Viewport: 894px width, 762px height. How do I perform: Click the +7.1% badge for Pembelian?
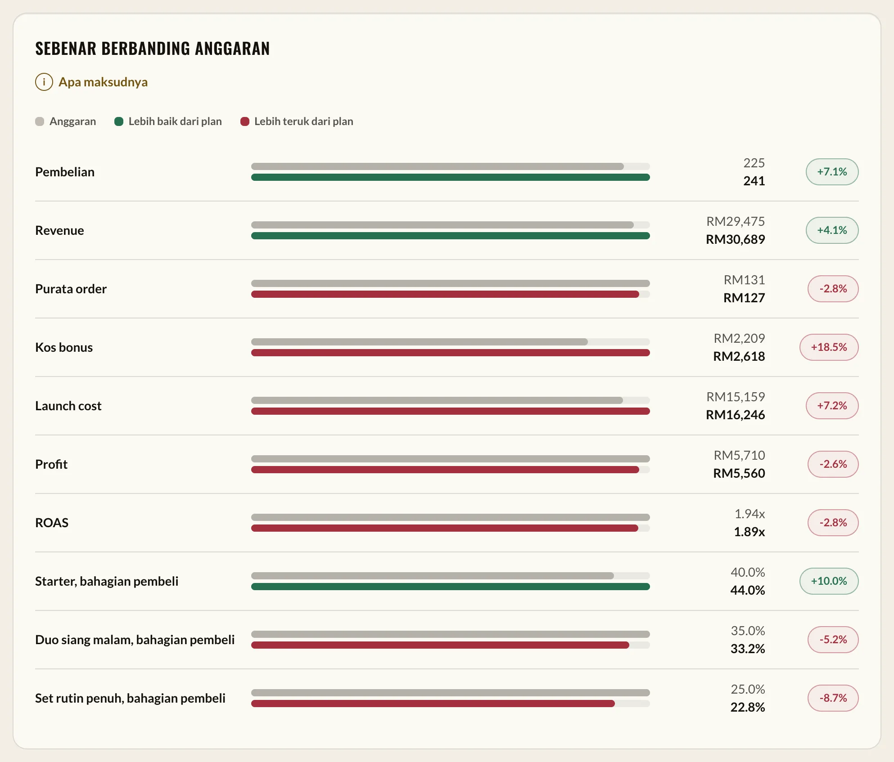tap(832, 172)
